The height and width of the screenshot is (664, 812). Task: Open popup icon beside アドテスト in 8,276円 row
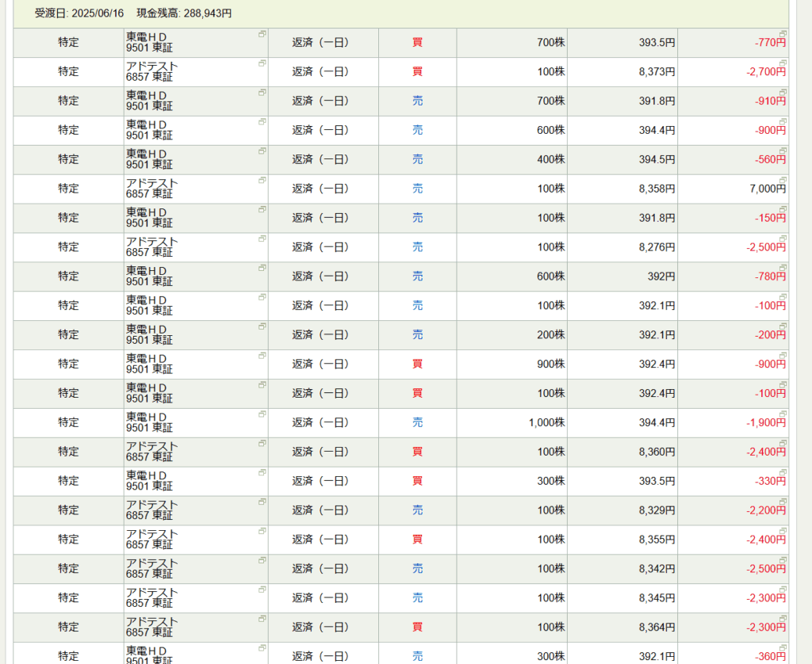262,239
